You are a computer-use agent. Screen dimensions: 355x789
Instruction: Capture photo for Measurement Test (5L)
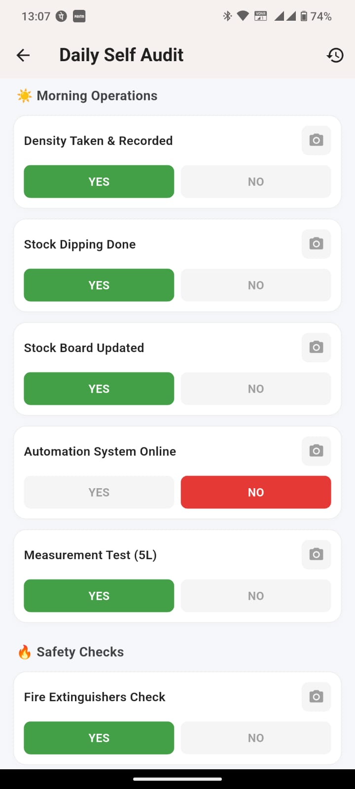[316, 555]
